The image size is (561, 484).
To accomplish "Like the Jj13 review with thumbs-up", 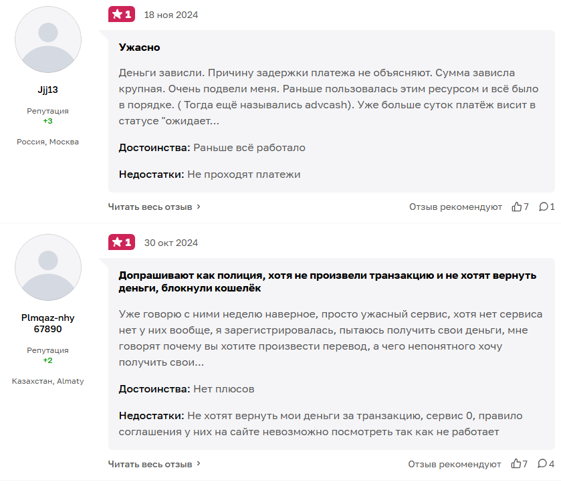I will [520, 207].
